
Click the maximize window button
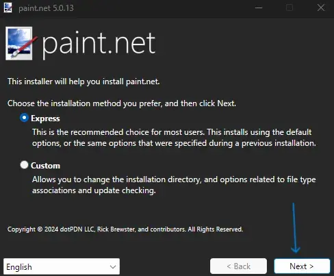pos(290,8)
